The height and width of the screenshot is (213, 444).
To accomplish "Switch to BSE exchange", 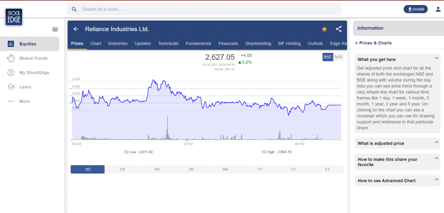I will [328, 57].
